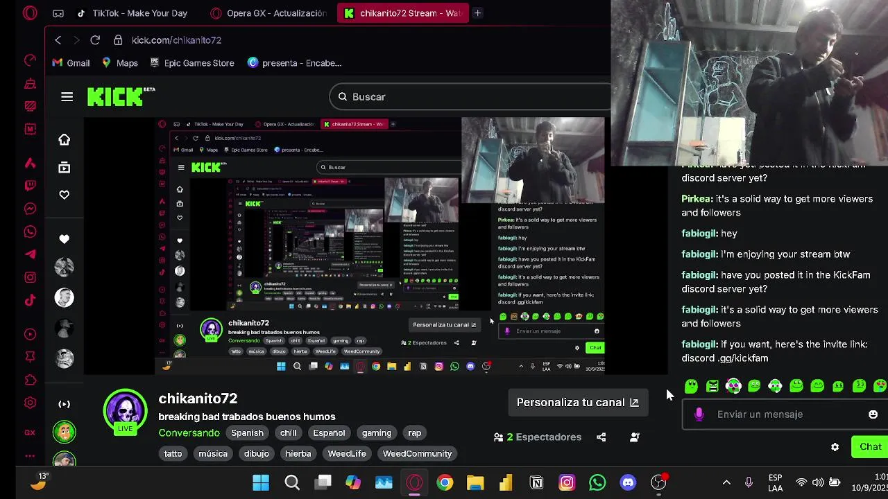Open the Epic Games Store bookmark
The height and width of the screenshot is (499, 888).
tap(191, 63)
